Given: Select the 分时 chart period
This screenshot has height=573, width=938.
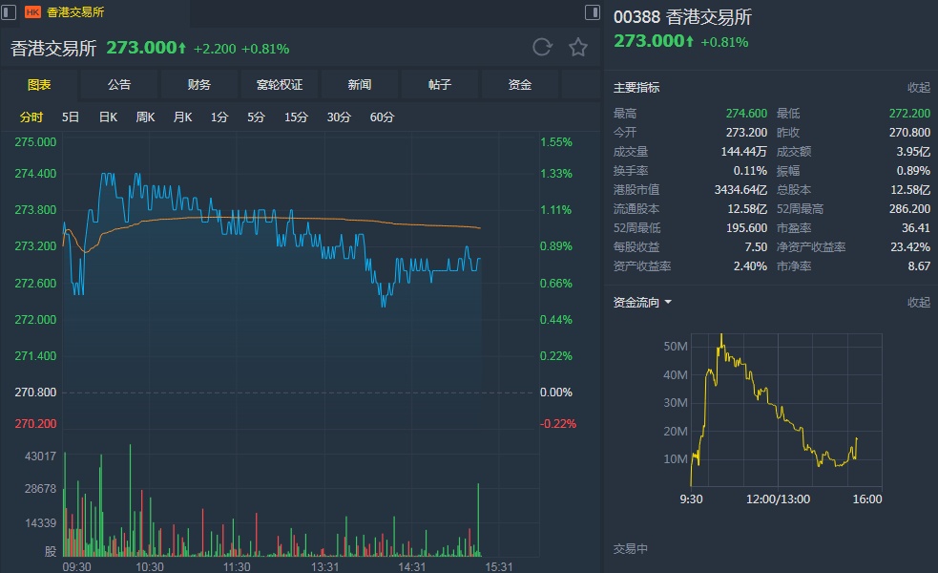Looking at the screenshot, I should [x=31, y=117].
